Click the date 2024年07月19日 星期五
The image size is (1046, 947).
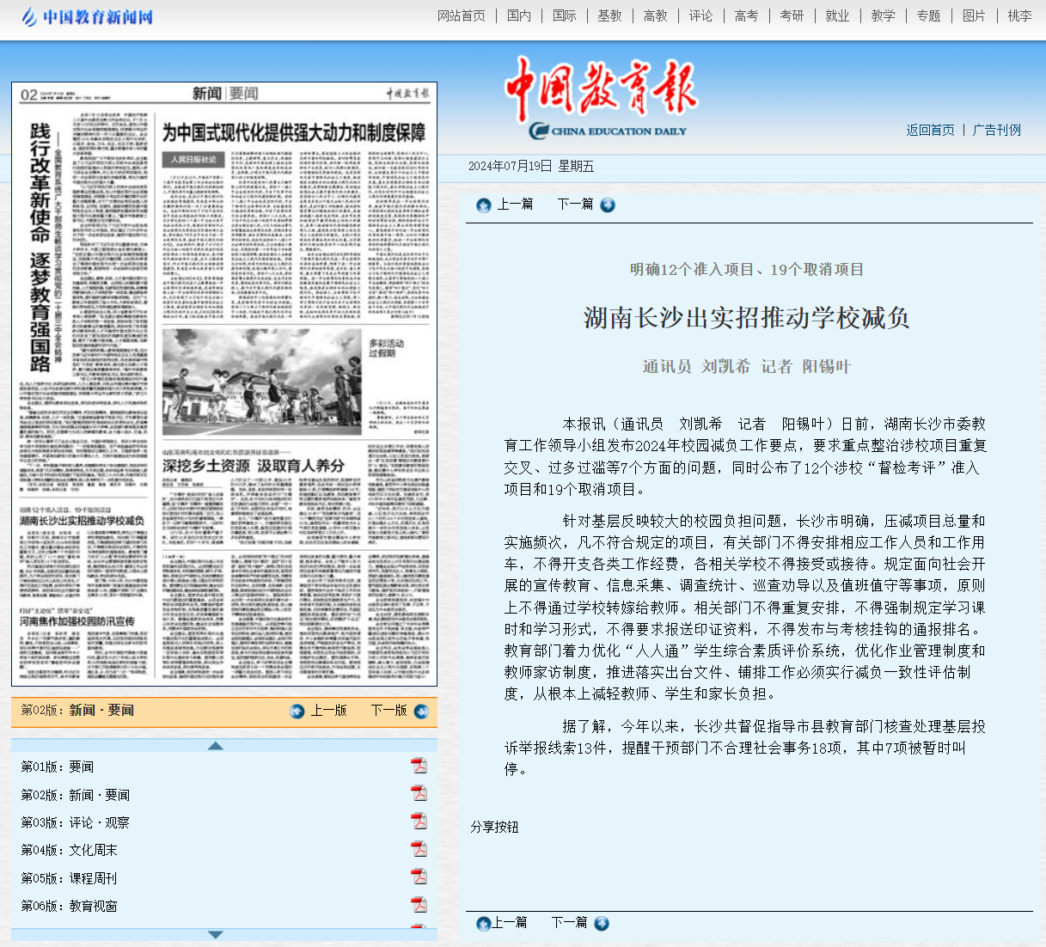(x=531, y=166)
